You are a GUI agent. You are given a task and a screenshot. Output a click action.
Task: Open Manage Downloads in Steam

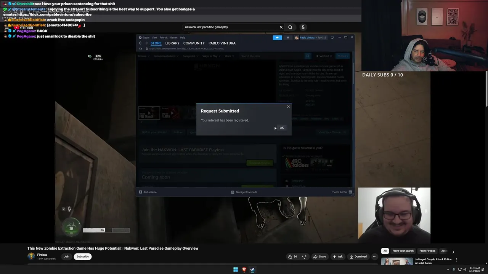(244, 192)
